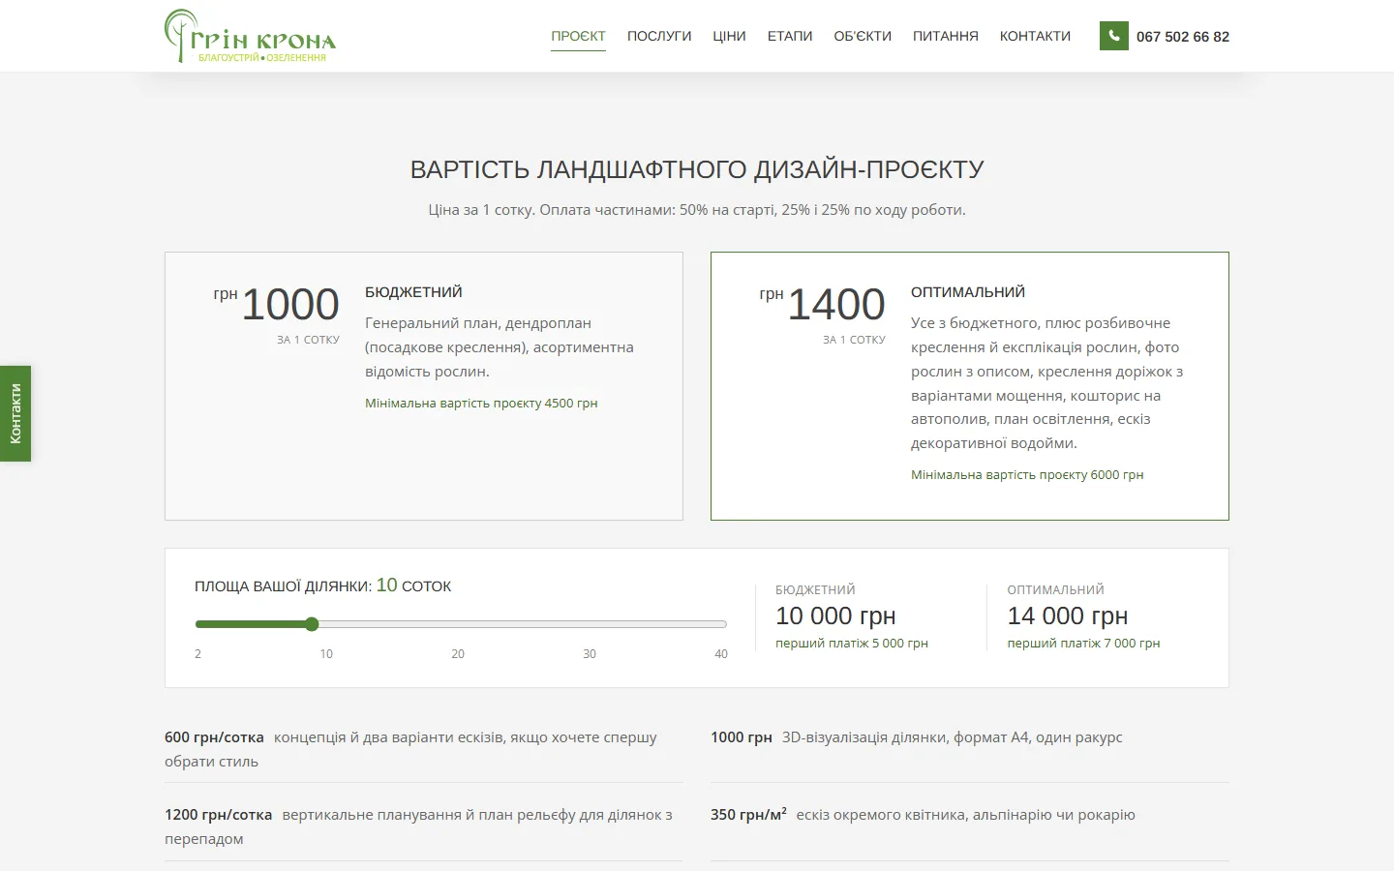The width and height of the screenshot is (1394, 871).
Task: Jump to the ПИТАННЯ section
Action: pos(946,36)
